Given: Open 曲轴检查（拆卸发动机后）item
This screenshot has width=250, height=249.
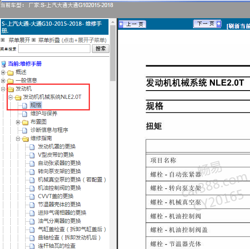Looking at the screenshot, I should pyautogui.click(x=69, y=238).
